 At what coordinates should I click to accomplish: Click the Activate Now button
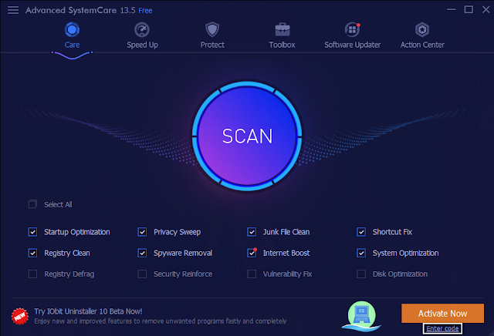[x=442, y=314]
